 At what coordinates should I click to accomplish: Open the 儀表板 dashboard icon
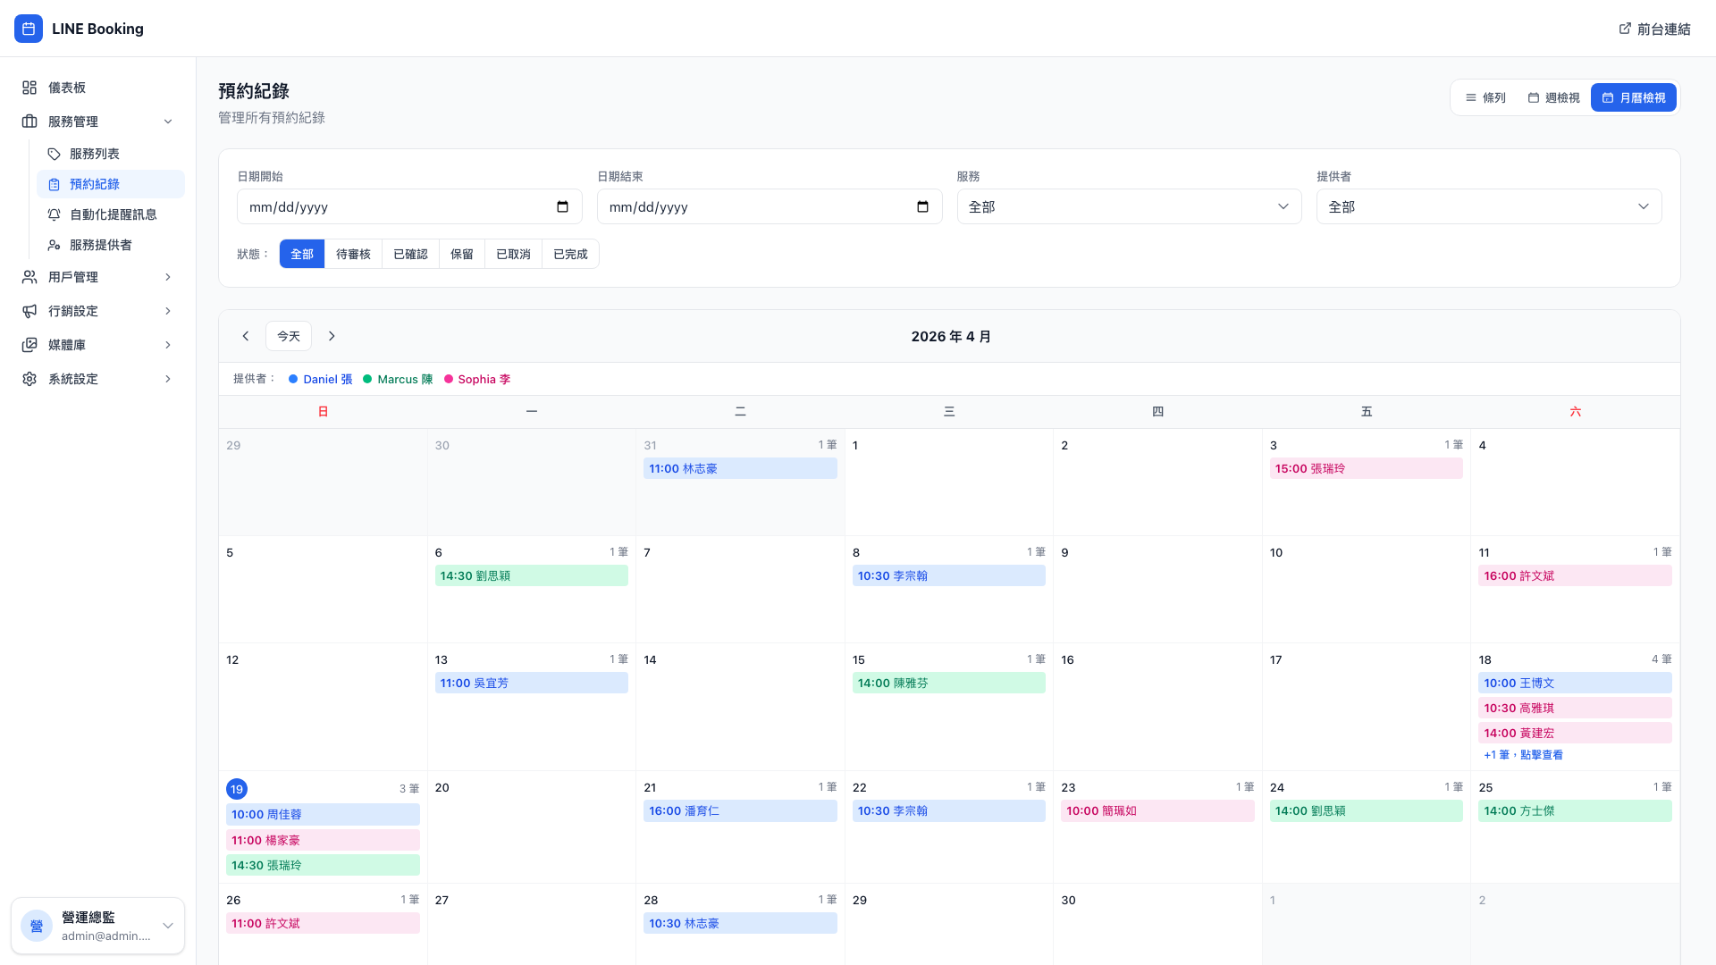(29, 88)
